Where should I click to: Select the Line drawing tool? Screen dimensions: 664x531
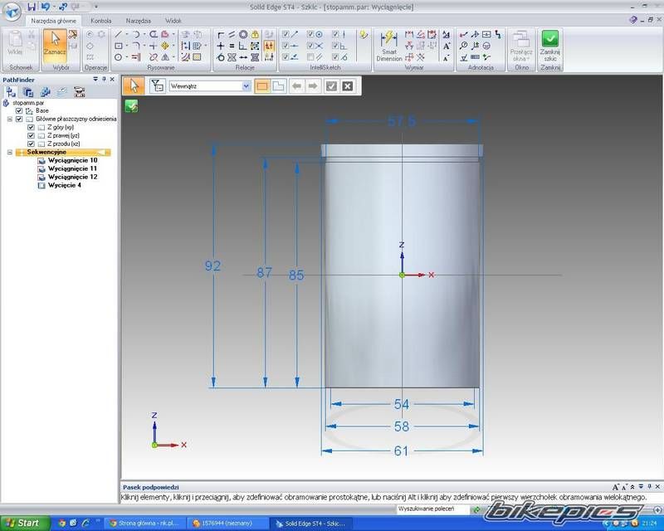coord(119,35)
